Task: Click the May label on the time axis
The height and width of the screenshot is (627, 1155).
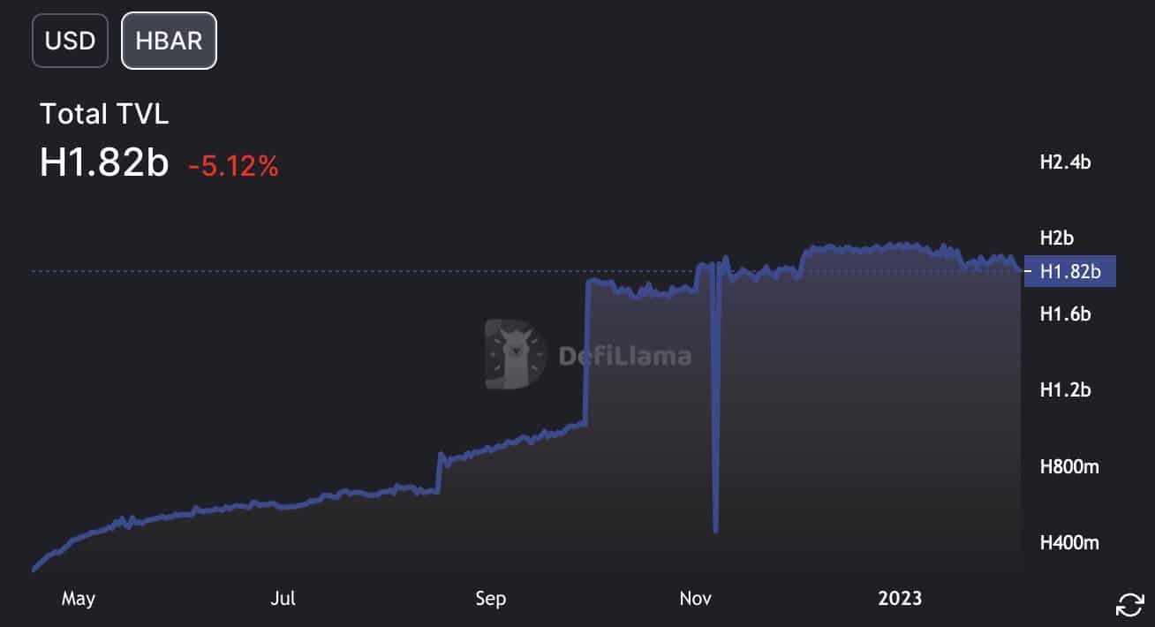Action: [x=78, y=599]
